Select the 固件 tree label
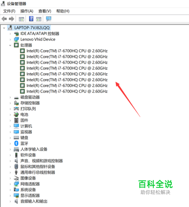189x207 pixels. [x=24, y=120]
